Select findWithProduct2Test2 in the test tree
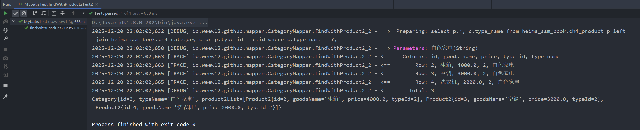Image resolution: width=640 pixels, height=130 pixels. (51, 28)
